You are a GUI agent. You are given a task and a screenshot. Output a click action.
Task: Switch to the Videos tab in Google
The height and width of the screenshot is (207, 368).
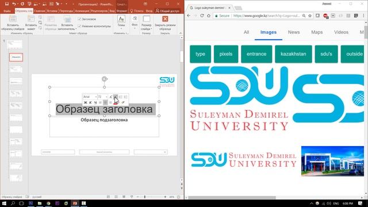(x=341, y=32)
